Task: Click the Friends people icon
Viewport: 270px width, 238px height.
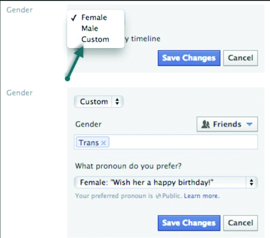Action: pyautogui.click(x=205, y=124)
